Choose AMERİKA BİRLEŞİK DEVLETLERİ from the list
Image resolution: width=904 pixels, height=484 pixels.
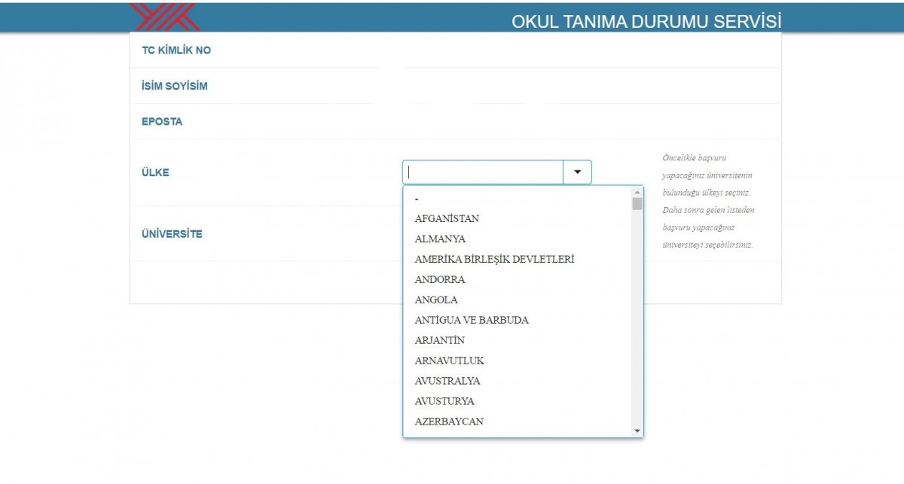tap(495, 259)
